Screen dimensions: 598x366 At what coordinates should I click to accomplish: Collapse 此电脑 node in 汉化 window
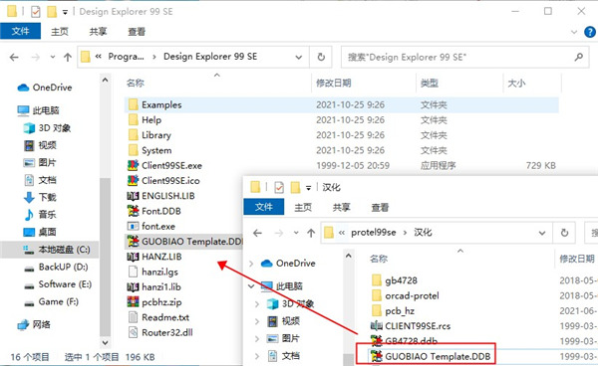(251, 286)
